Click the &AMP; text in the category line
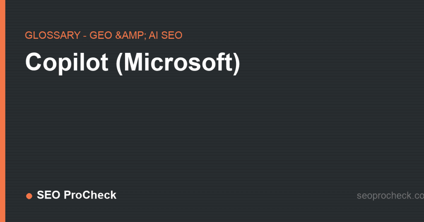Screen dimensions: 424x222 tap(130, 35)
